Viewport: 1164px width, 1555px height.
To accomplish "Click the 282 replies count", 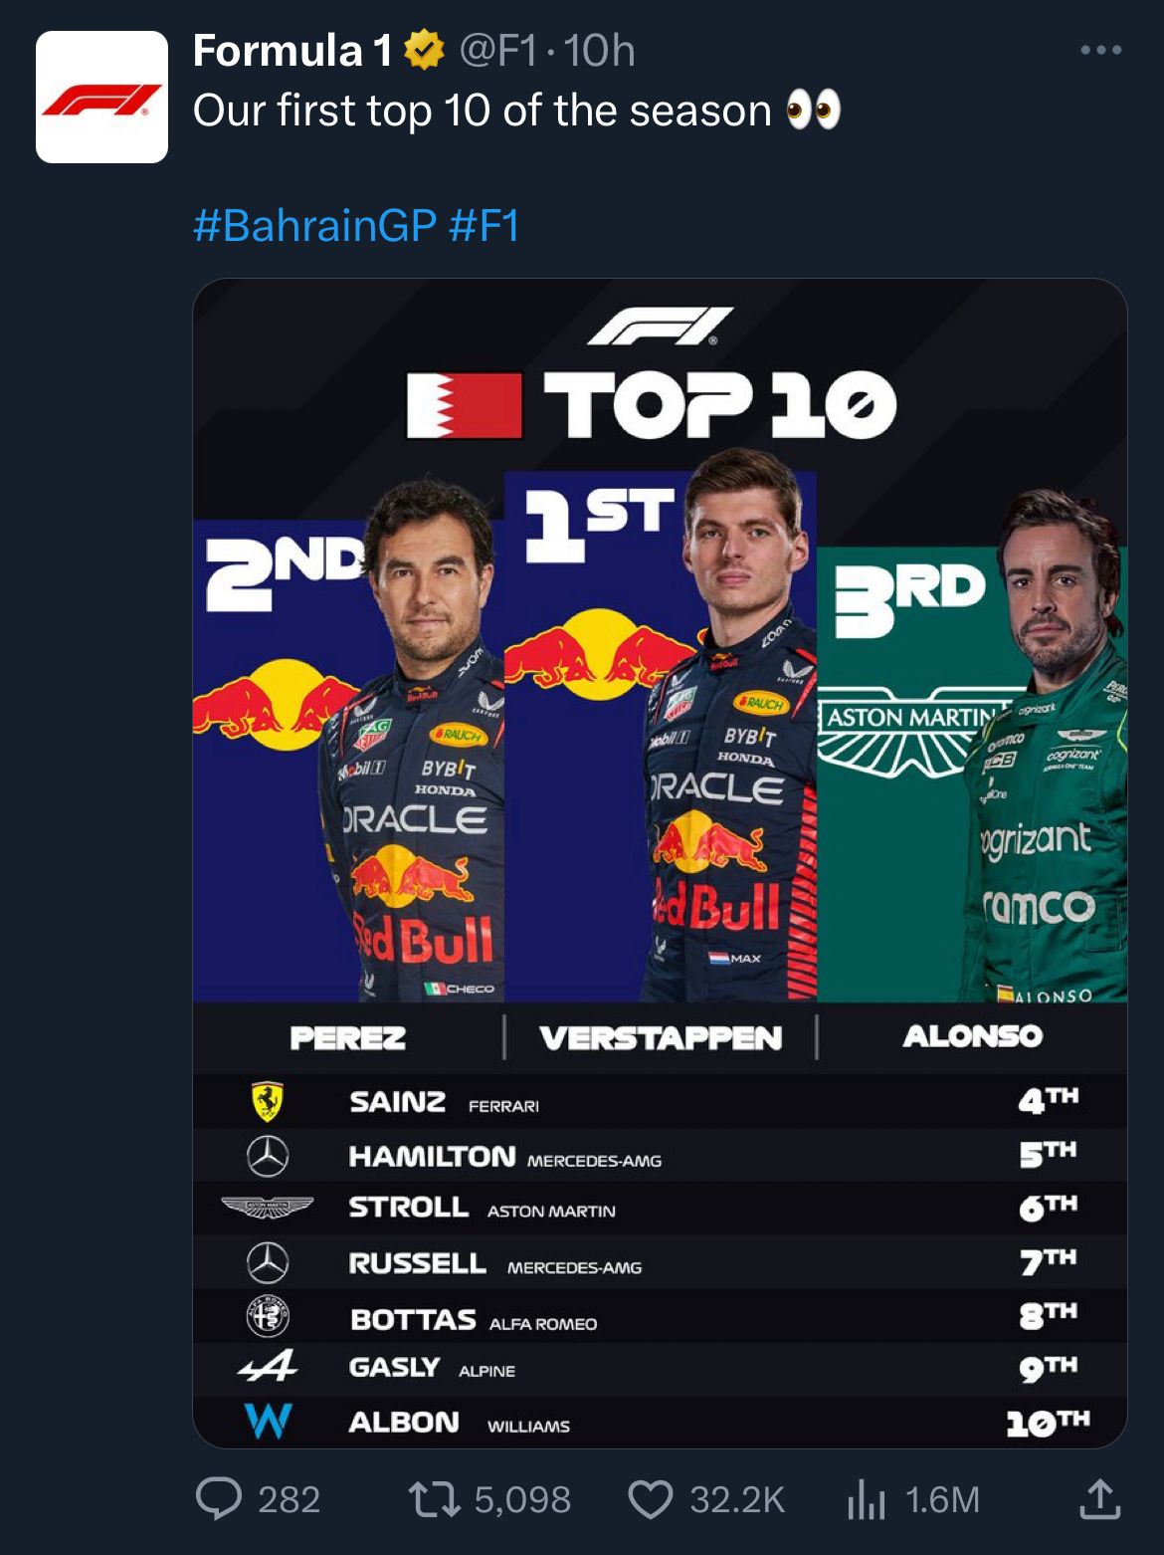I will click(x=290, y=1499).
